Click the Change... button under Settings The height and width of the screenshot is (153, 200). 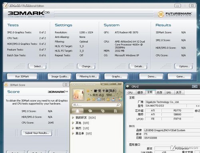point(86,66)
